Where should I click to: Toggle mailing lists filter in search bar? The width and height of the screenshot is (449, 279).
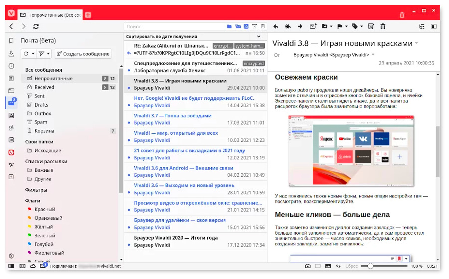click(x=238, y=26)
